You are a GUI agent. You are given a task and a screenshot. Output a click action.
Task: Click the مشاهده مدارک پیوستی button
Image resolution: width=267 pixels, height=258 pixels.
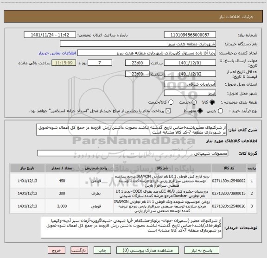[147, 251]
